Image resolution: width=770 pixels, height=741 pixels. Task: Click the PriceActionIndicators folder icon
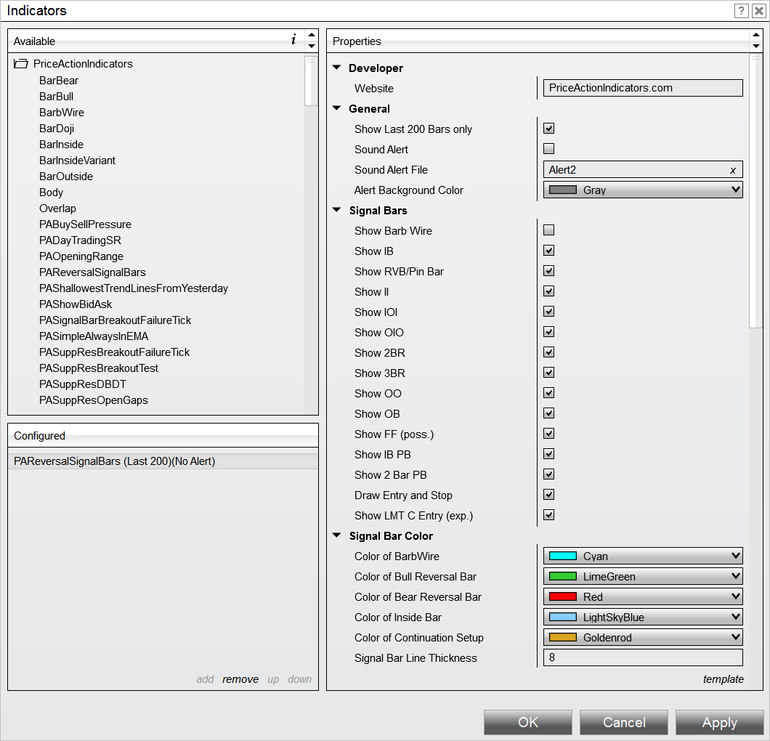coord(20,64)
